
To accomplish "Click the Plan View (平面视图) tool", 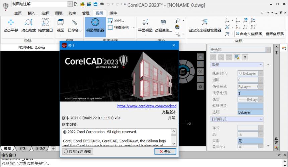I will click(145, 25).
